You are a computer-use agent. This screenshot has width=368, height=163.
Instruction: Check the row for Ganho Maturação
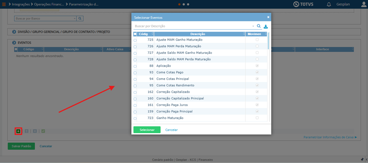pos(135,119)
